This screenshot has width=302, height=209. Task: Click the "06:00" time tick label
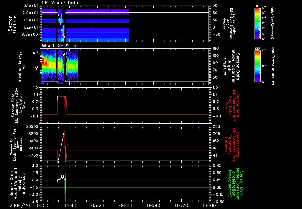point(126,205)
